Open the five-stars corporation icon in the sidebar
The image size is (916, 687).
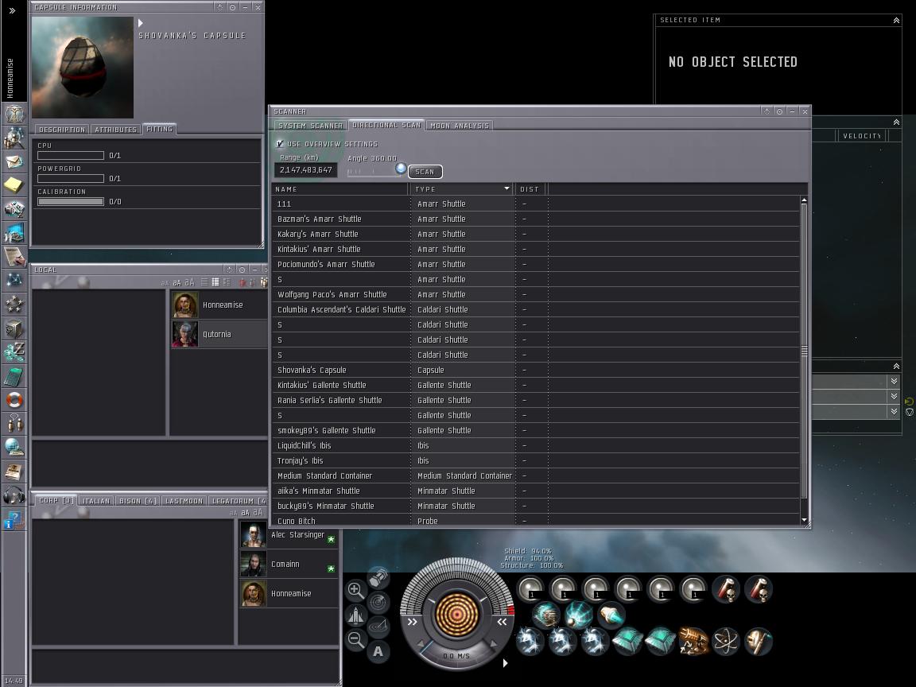click(x=14, y=305)
